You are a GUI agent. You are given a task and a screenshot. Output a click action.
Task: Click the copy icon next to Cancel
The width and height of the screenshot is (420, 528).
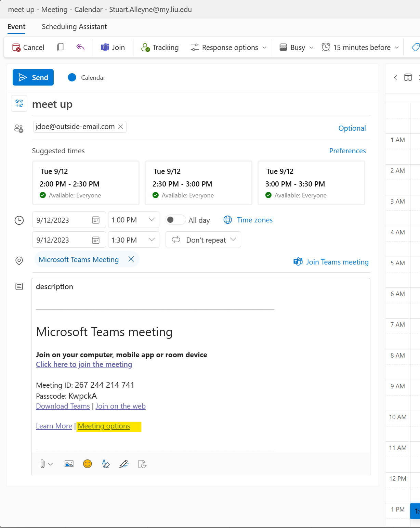(60, 47)
